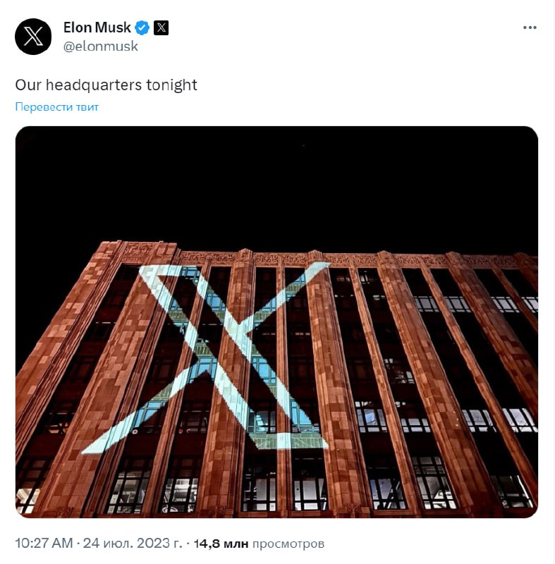The height and width of the screenshot is (564, 555).
Task: Click the 10:27 AM timestamp
Action: (44, 544)
